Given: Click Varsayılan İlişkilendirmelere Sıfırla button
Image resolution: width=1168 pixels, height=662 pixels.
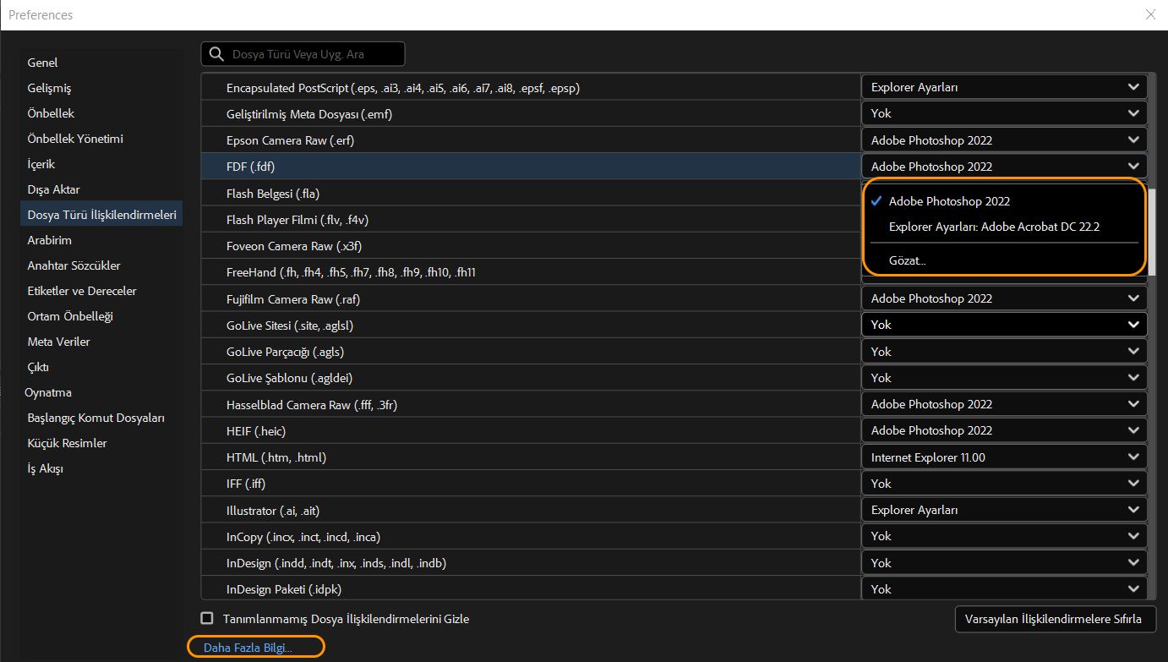Looking at the screenshot, I should coord(1055,619).
